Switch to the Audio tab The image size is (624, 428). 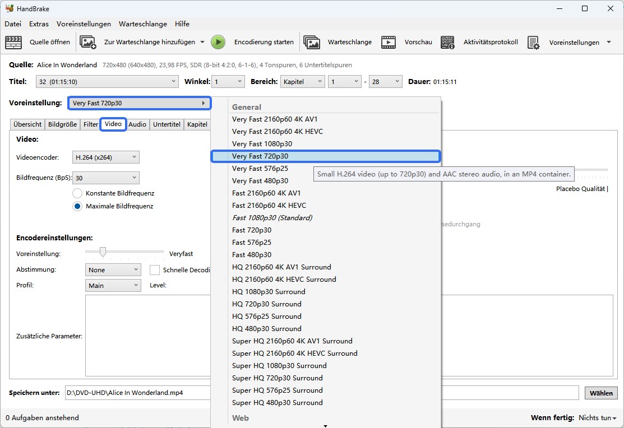coord(137,124)
